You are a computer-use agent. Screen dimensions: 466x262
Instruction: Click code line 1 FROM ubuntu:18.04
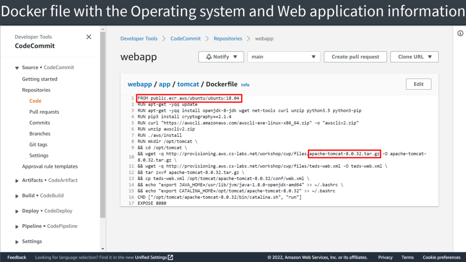188,98
